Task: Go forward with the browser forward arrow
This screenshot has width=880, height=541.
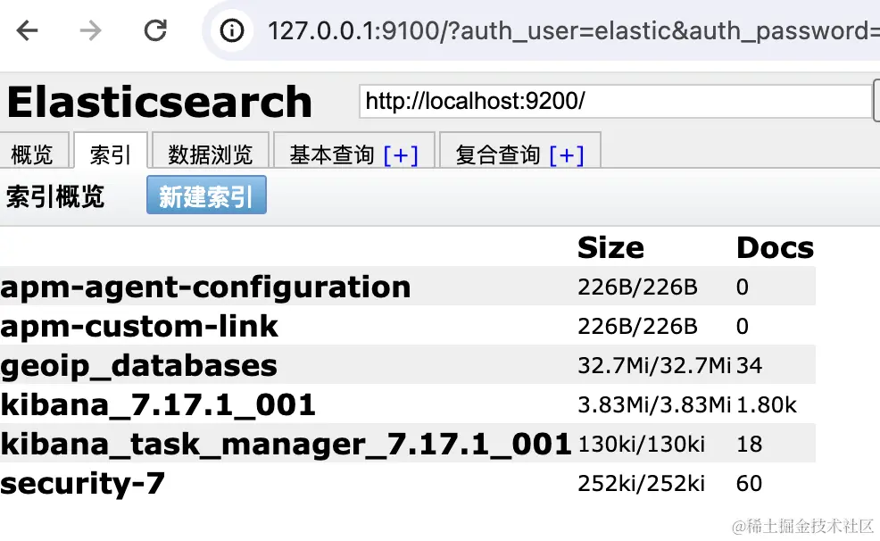Action: 90,30
